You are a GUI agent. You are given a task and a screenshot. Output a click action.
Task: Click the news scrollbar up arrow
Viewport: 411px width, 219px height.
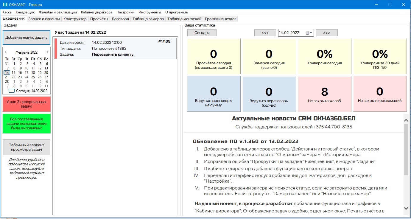406,120
